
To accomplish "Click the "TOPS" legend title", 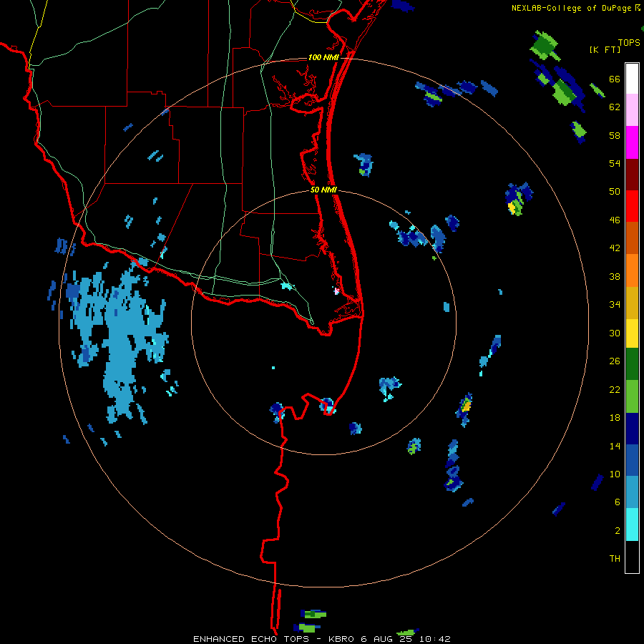I will (629, 43).
